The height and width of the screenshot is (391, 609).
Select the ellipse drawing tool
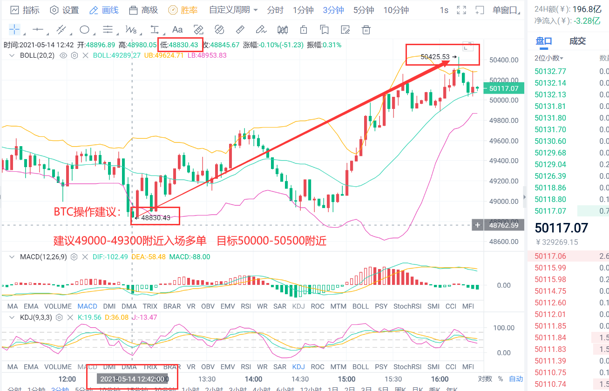point(85,29)
